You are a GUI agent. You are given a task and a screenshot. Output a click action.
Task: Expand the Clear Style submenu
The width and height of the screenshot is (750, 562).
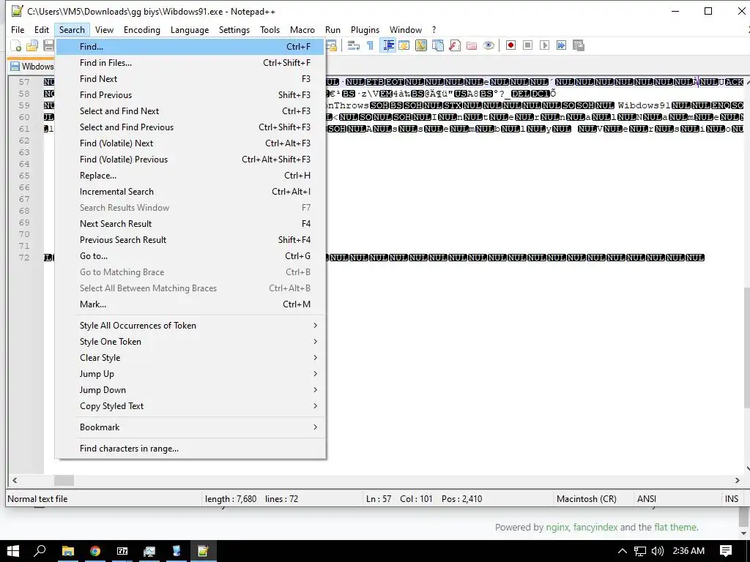click(190, 357)
